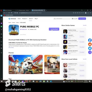Open the gear settings icon in sidebar

(1, 48)
